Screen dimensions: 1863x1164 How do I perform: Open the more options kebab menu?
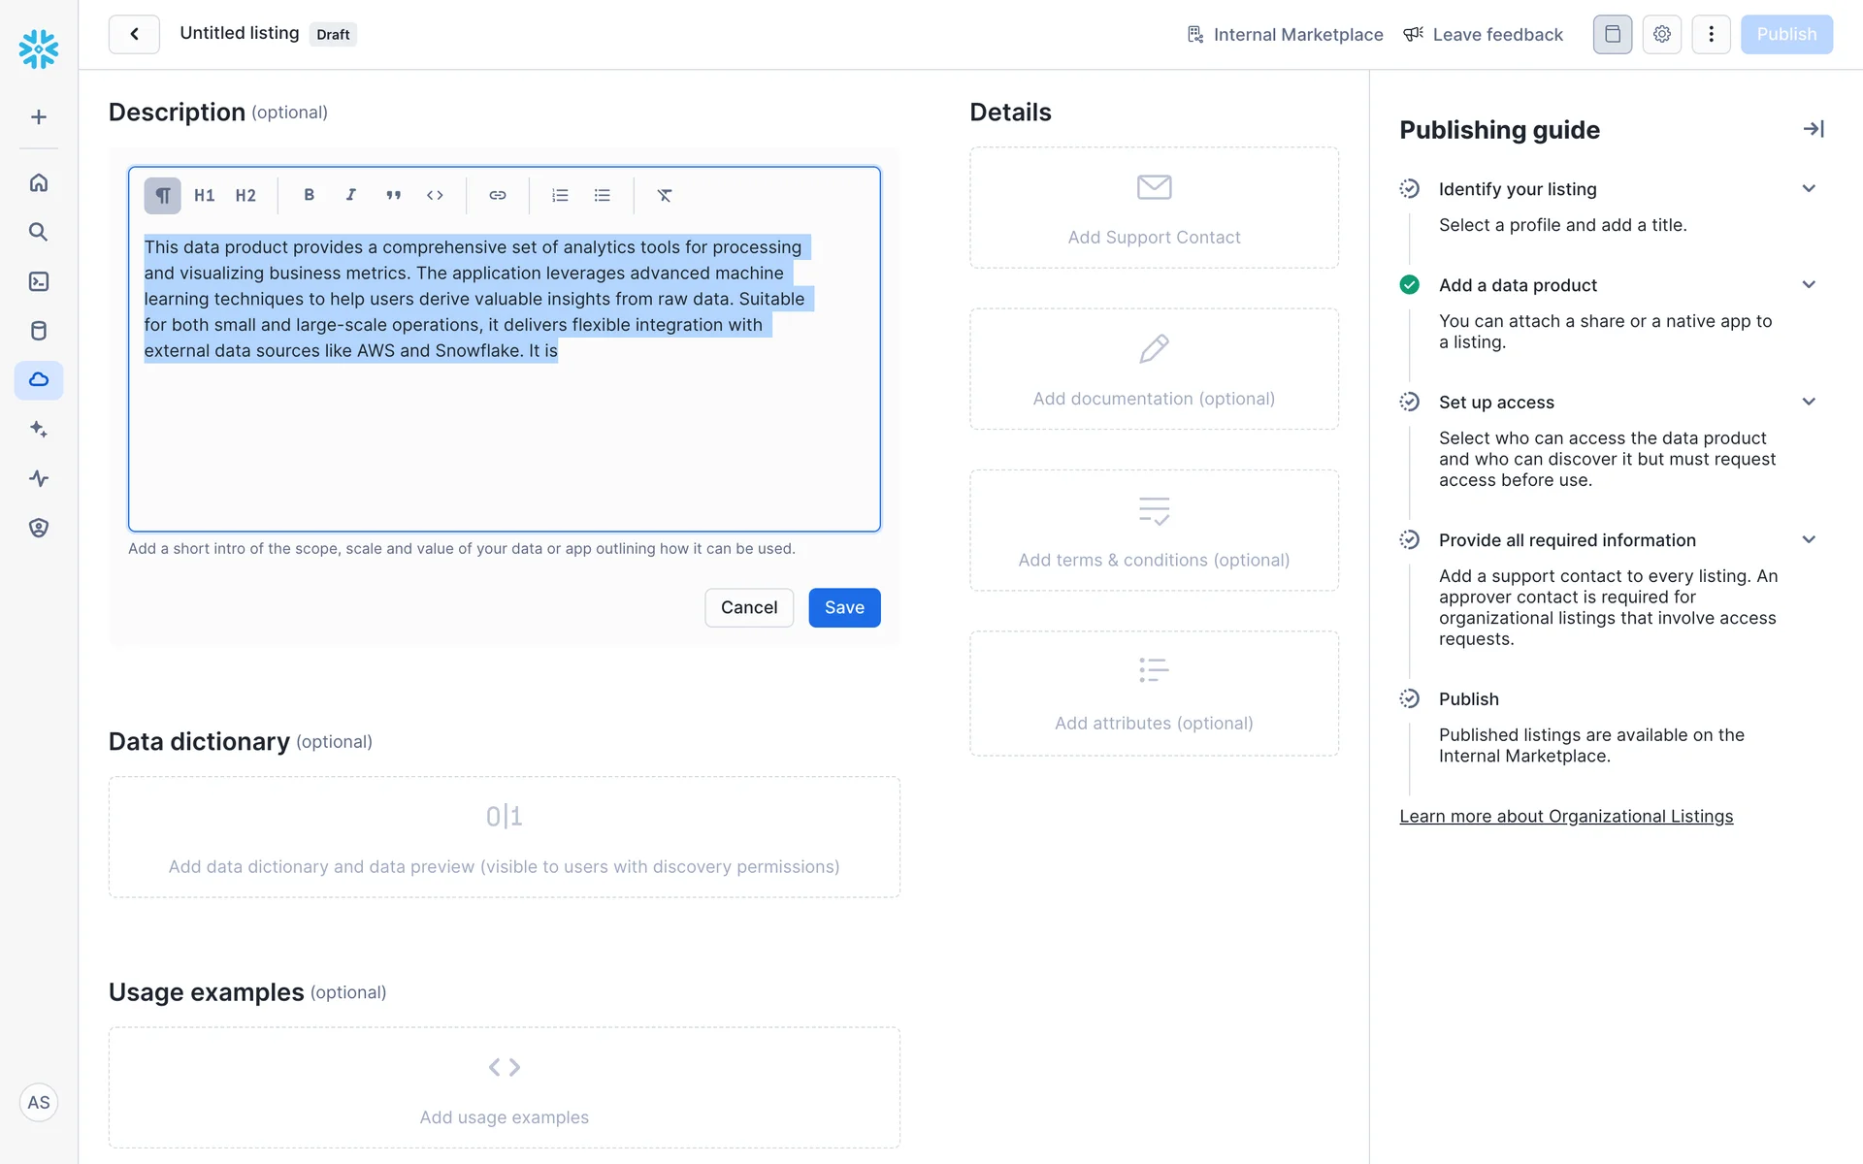point(1711,34)
